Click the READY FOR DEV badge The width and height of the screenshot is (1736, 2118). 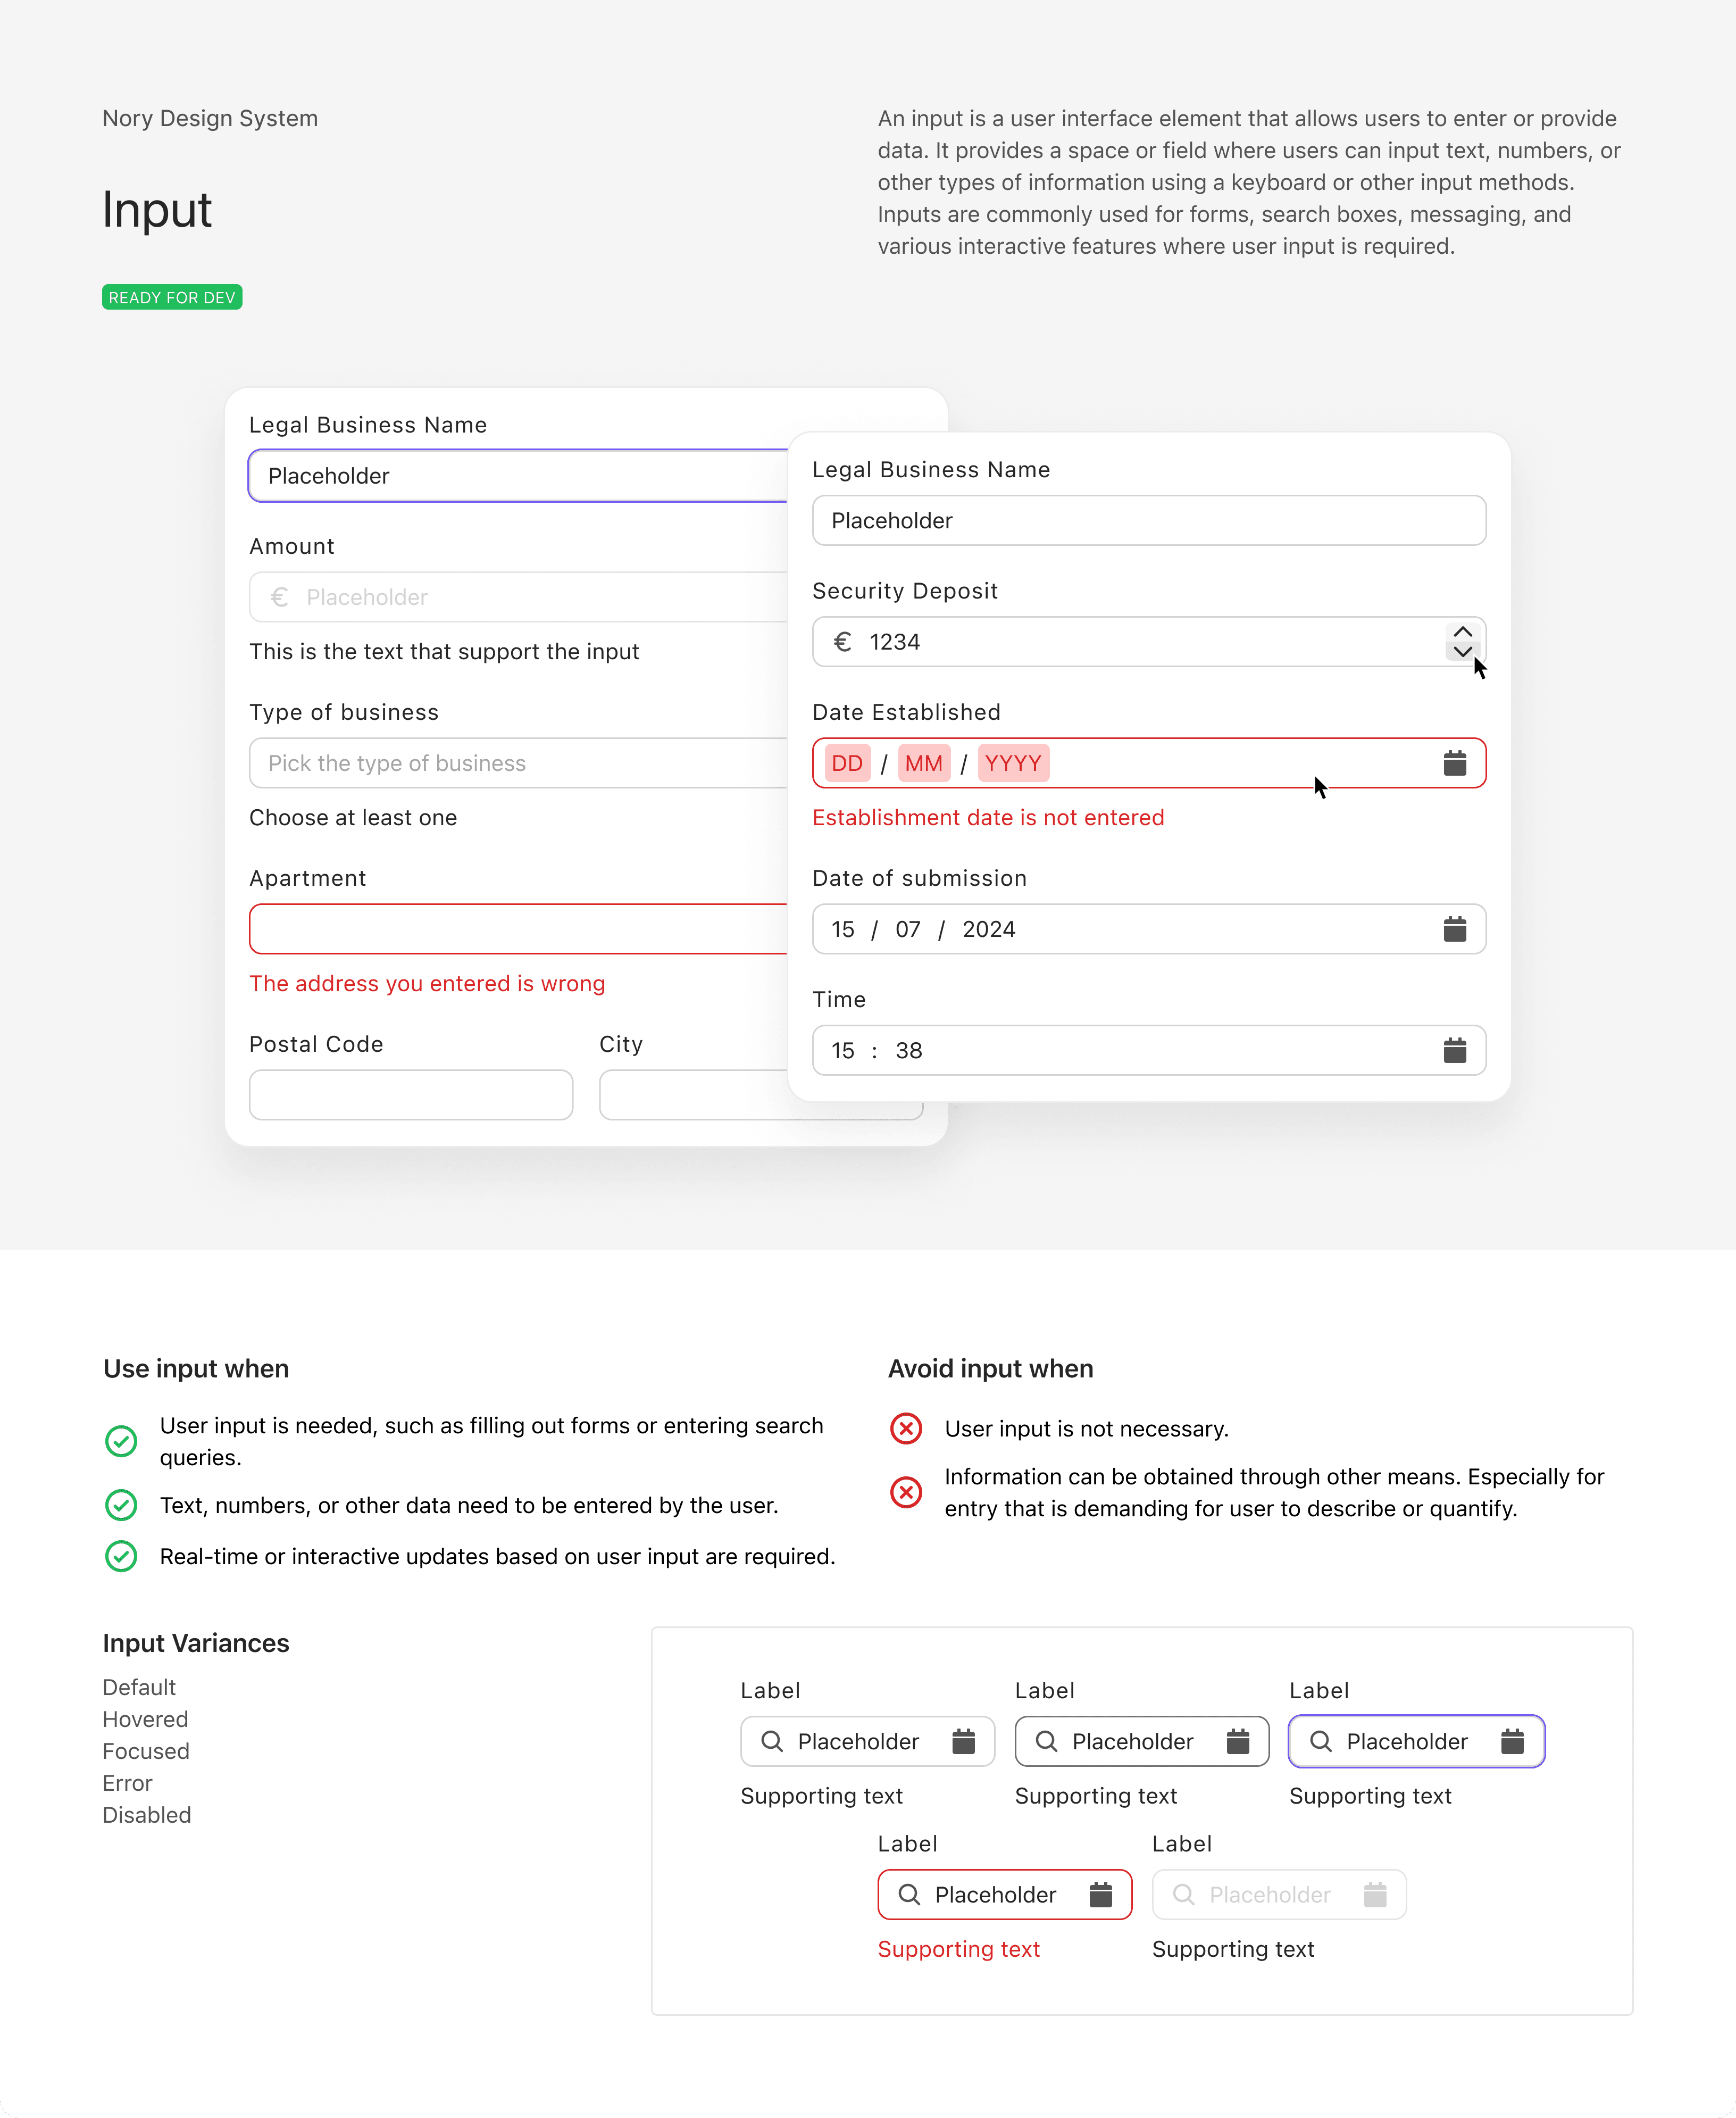tap(172, 297)
